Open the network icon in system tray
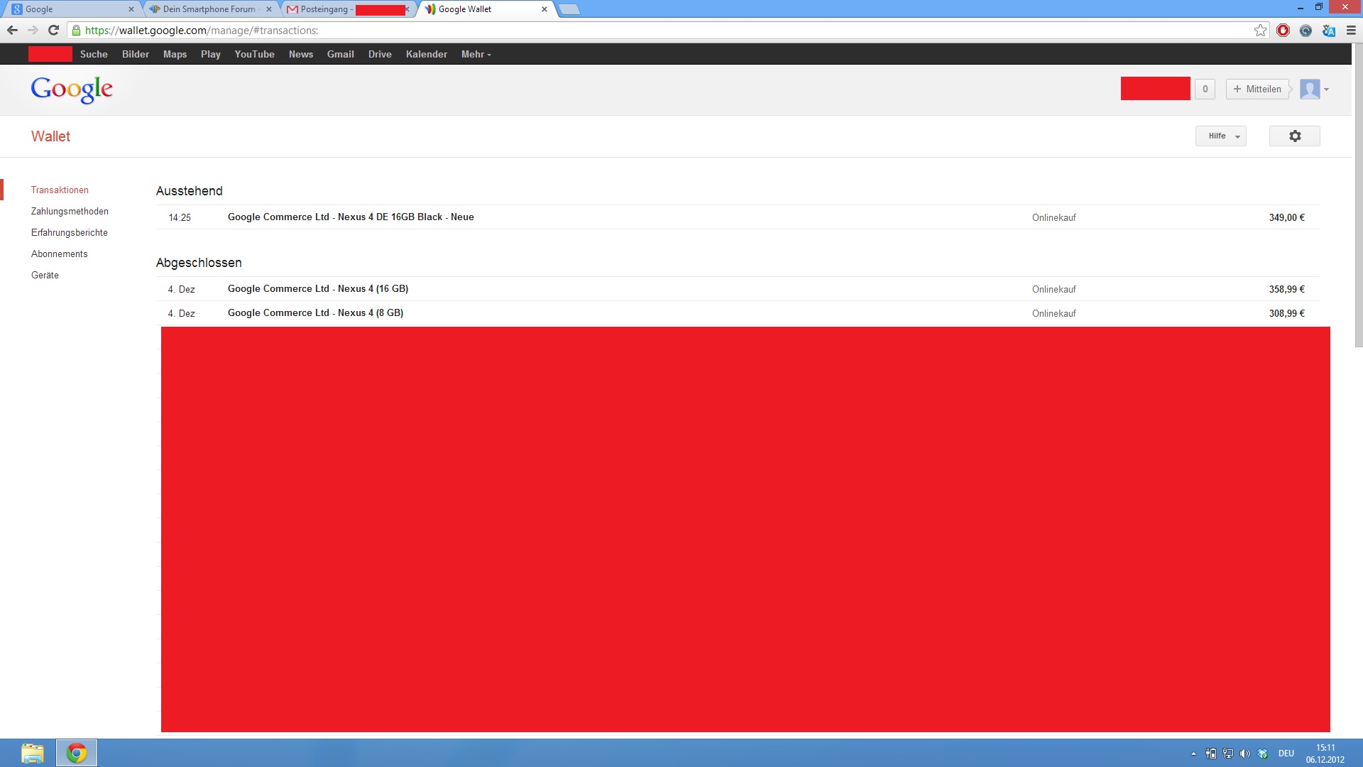Screen dimensions: 1363x767 [x=1227, y=754]
